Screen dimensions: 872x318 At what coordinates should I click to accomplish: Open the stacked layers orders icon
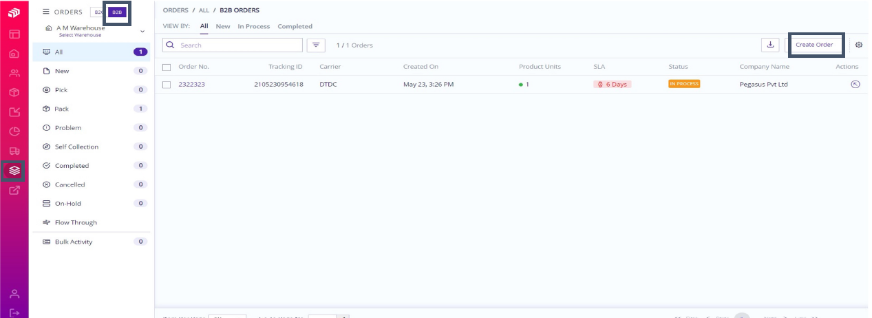(x=14, y=170)
